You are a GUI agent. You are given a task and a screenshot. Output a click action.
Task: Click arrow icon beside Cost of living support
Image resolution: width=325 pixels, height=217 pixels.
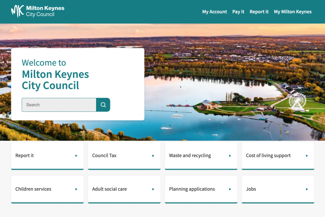(307, 156)
